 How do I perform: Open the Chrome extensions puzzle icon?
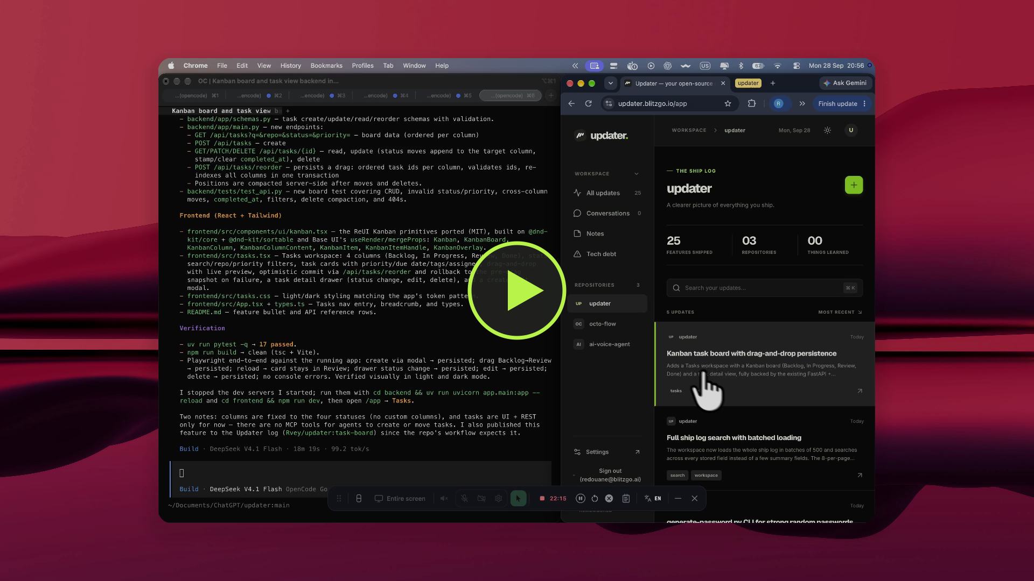pyautogui.click(x=752, y=104)
